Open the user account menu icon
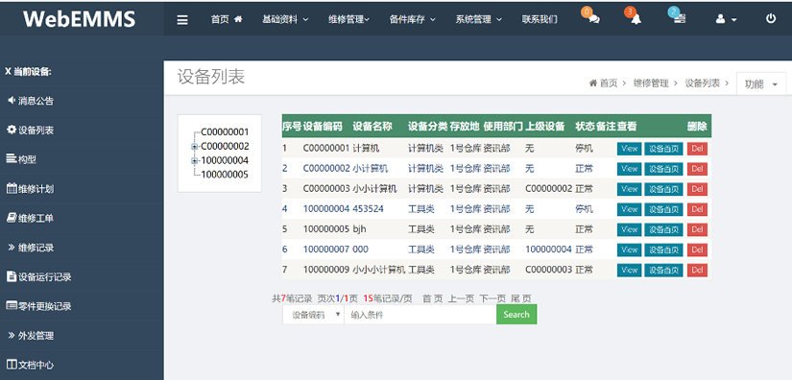 (726, 20)
